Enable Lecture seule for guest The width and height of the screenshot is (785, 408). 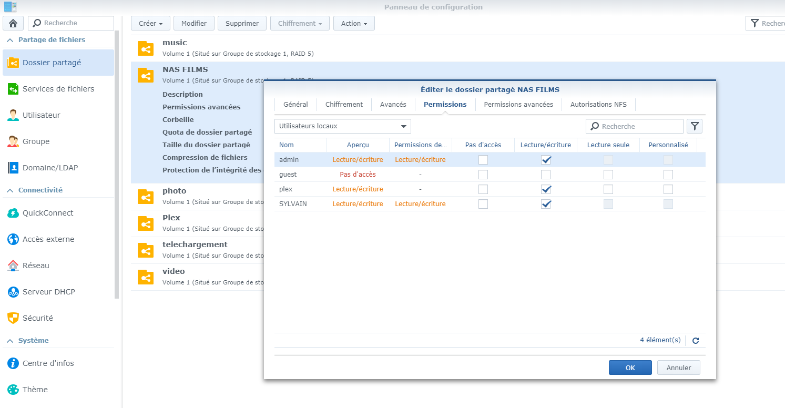(608, 175)
